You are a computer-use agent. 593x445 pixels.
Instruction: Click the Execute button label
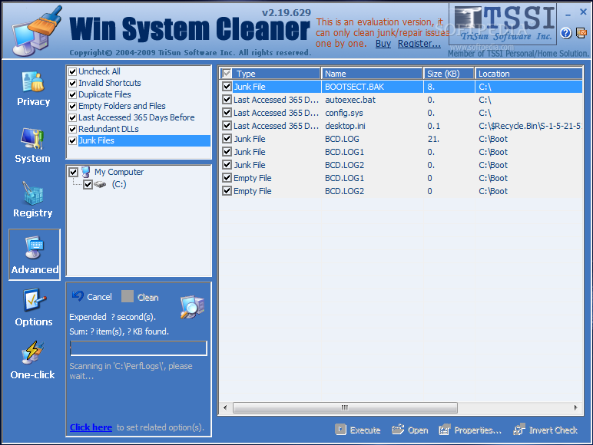(365, 430)
